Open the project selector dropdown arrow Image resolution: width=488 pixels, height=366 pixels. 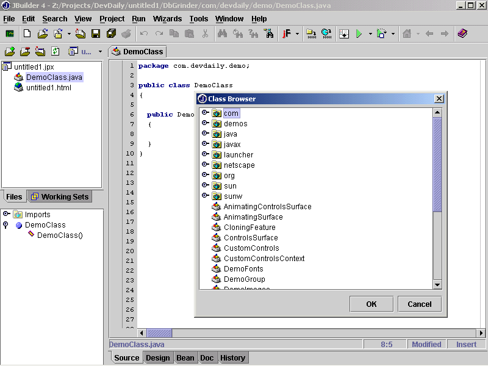(x=100, y=52)
